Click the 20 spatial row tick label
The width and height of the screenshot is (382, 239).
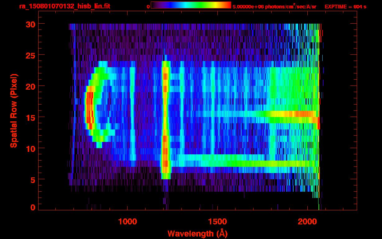pos(30,86)
